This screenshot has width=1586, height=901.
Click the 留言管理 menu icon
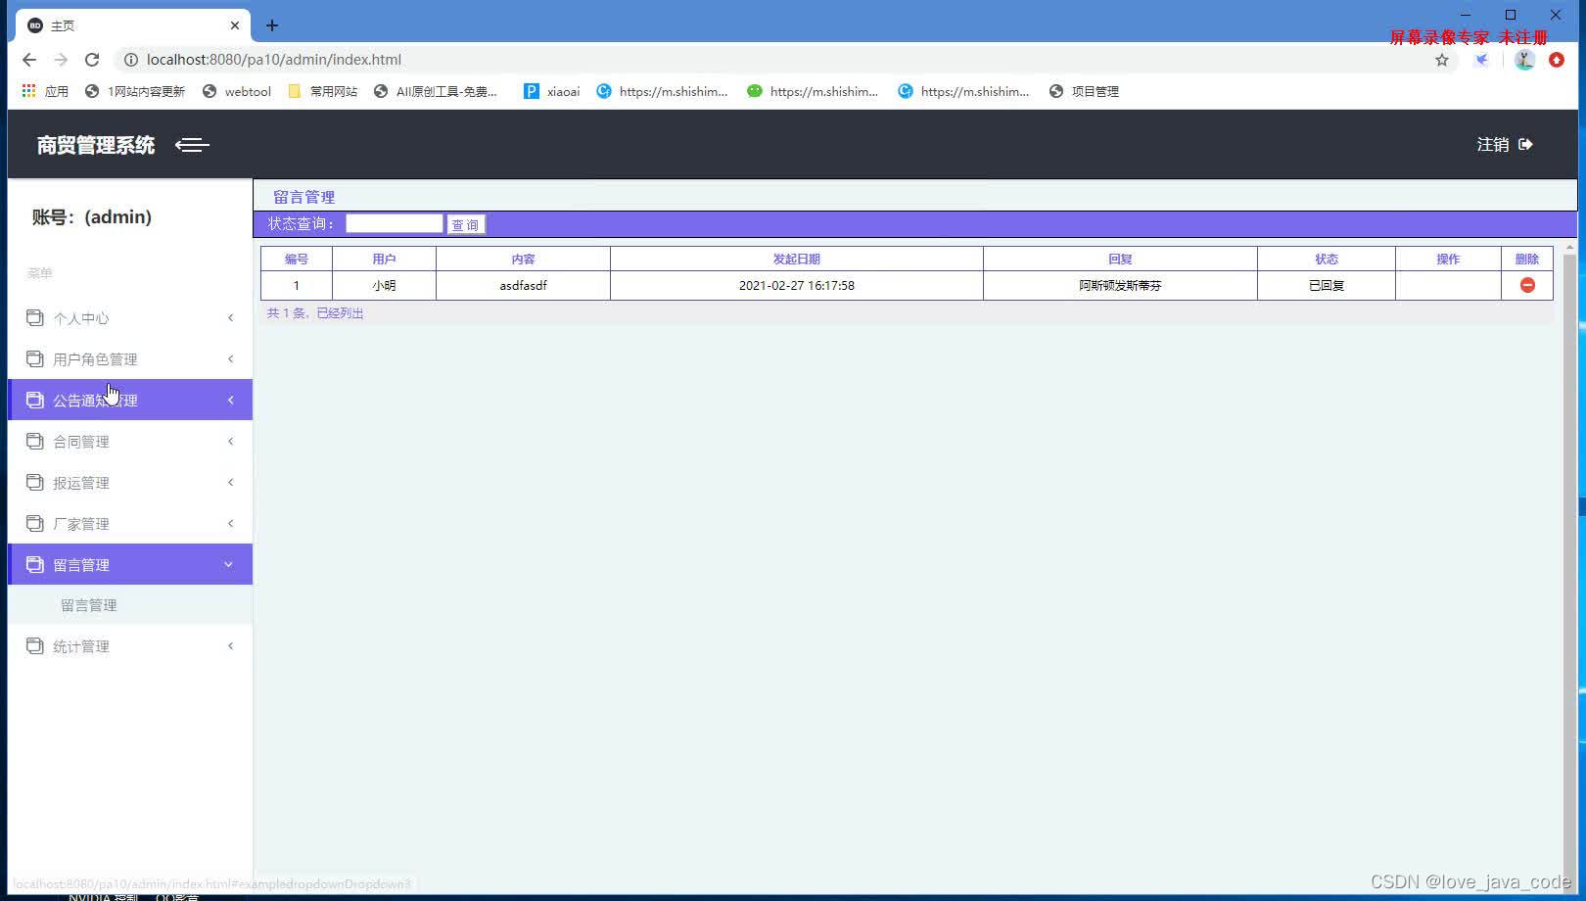[x=35, y=564]
